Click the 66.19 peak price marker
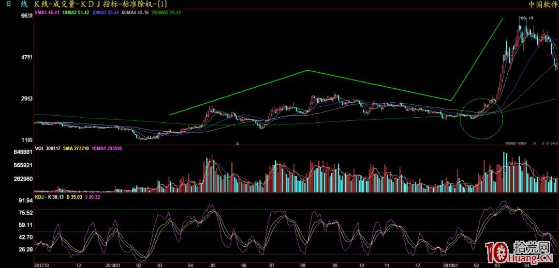 click(526, 18)
